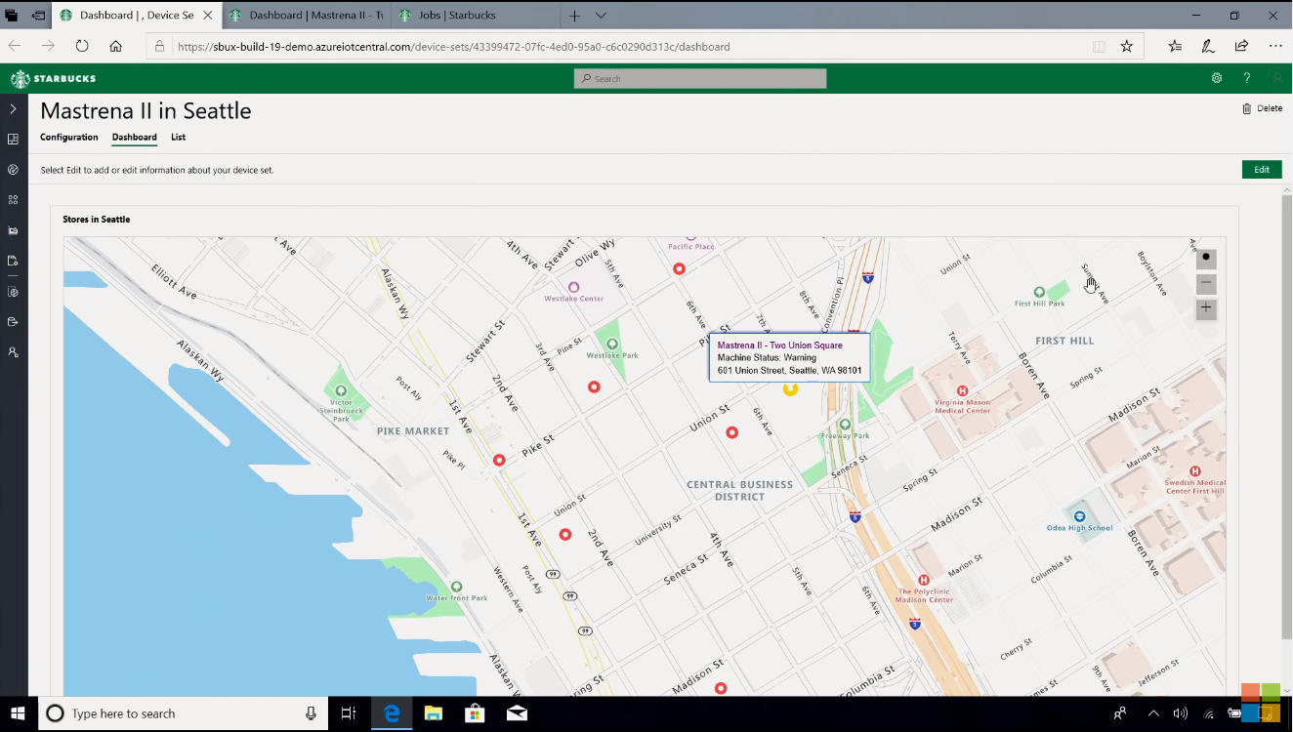This screenshot has width=1293, height=732.
Task: Switch to the List tab
Action: (178, 138)
